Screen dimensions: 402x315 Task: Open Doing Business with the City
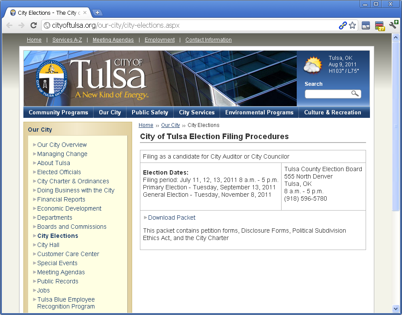point(76,190)
